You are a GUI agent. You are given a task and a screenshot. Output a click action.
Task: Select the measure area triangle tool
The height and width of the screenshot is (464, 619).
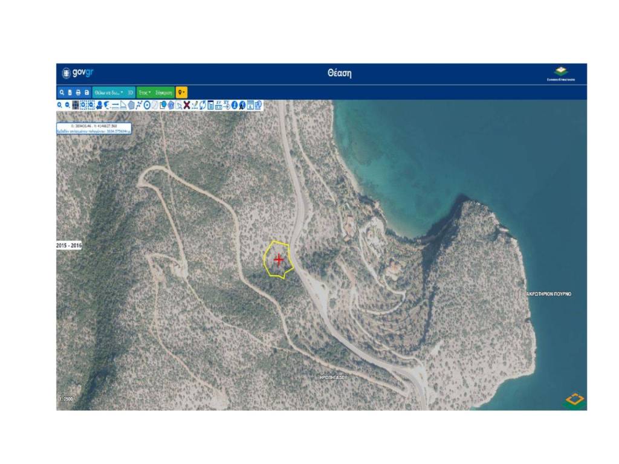pyautogui.click(x=123, y=105)
